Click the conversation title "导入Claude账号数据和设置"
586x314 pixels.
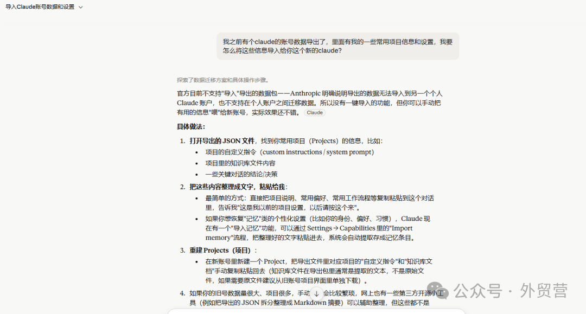(40, 7)
